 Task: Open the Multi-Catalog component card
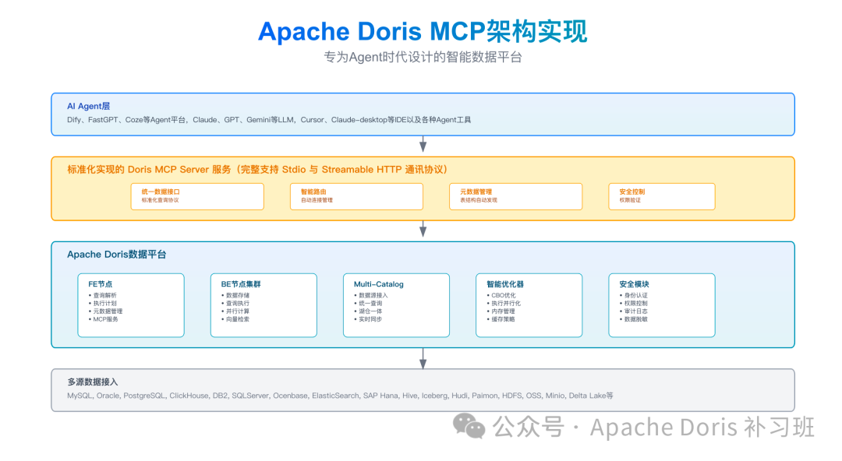click(396, 304)
